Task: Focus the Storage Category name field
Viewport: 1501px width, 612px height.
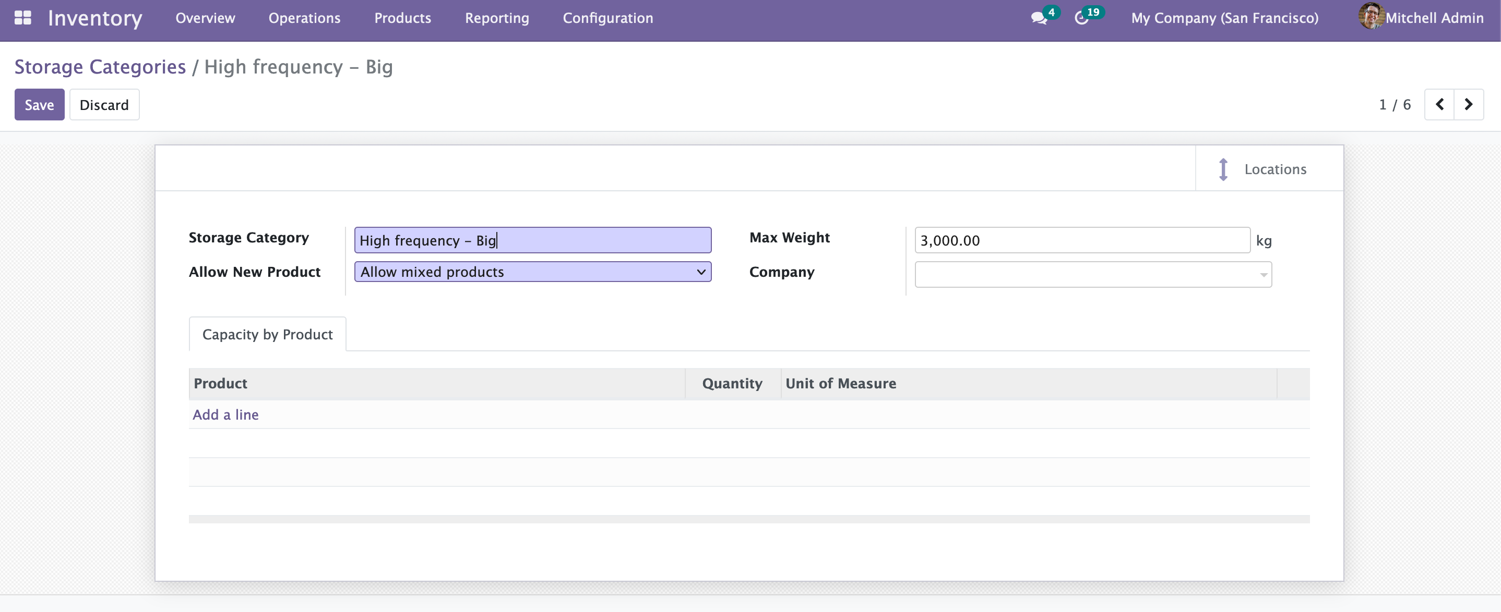Action: (x=532, y=240)
